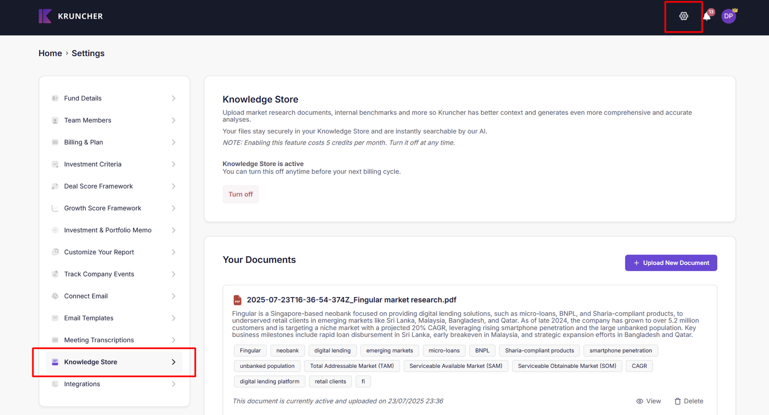Open Team Members settings section
The height and width of the screenshot is (415, 769).
tap(114, 120)
